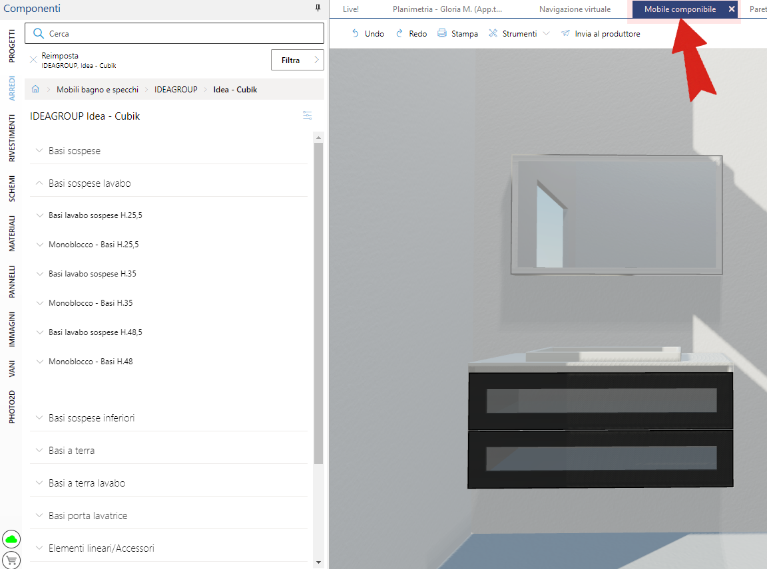The height and width of the screenshot is (569, 767).
Task: Expand Monoblocco - Basi H.25,5
Action: pos(40,244)
